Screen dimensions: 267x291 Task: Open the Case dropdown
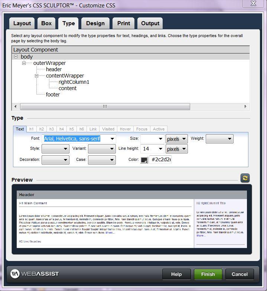[x=102, y=160]
